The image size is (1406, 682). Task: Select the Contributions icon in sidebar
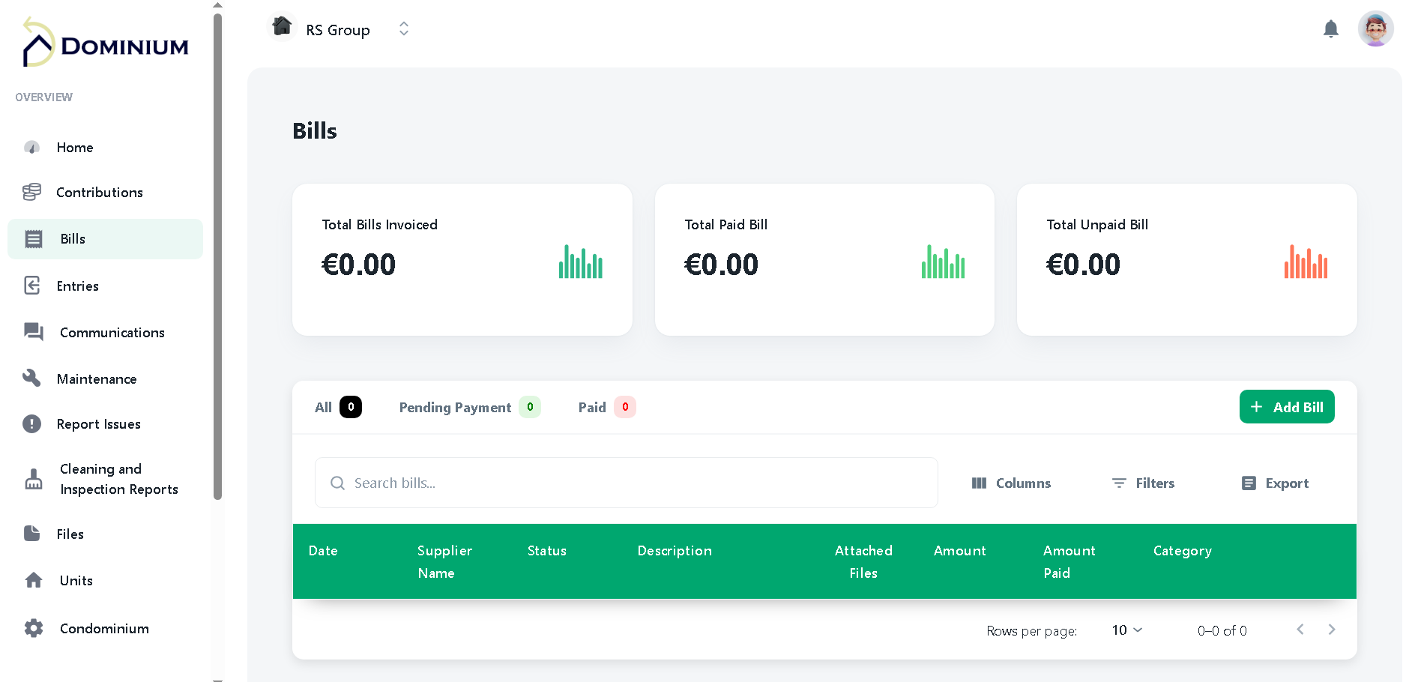tap(33, 192)
